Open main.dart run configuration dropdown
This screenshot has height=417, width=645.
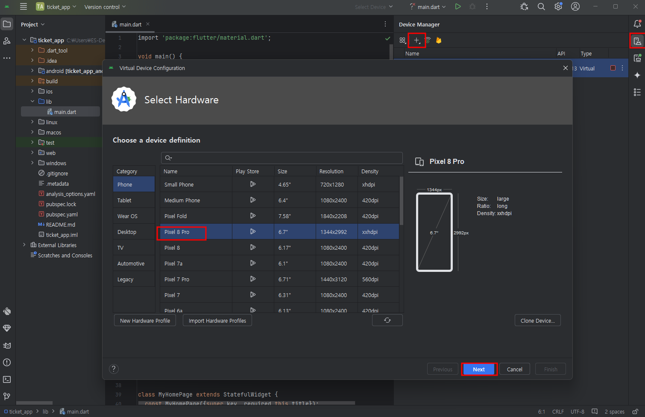[428, 7]
